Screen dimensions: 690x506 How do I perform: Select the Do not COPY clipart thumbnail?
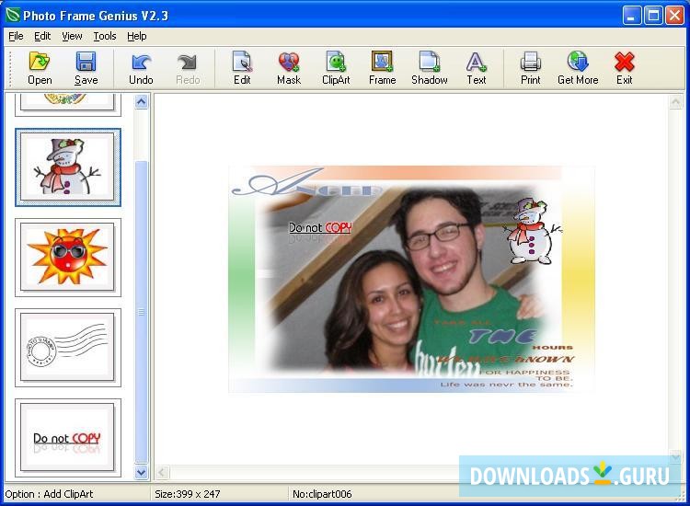pos(68,438)
